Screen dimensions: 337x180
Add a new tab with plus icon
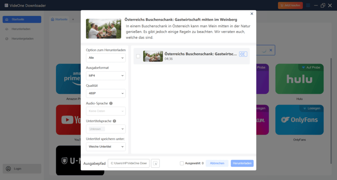click(x=73, y=19)
